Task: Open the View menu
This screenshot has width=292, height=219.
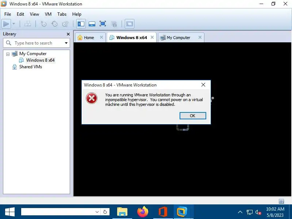Action: click(34, 14)
